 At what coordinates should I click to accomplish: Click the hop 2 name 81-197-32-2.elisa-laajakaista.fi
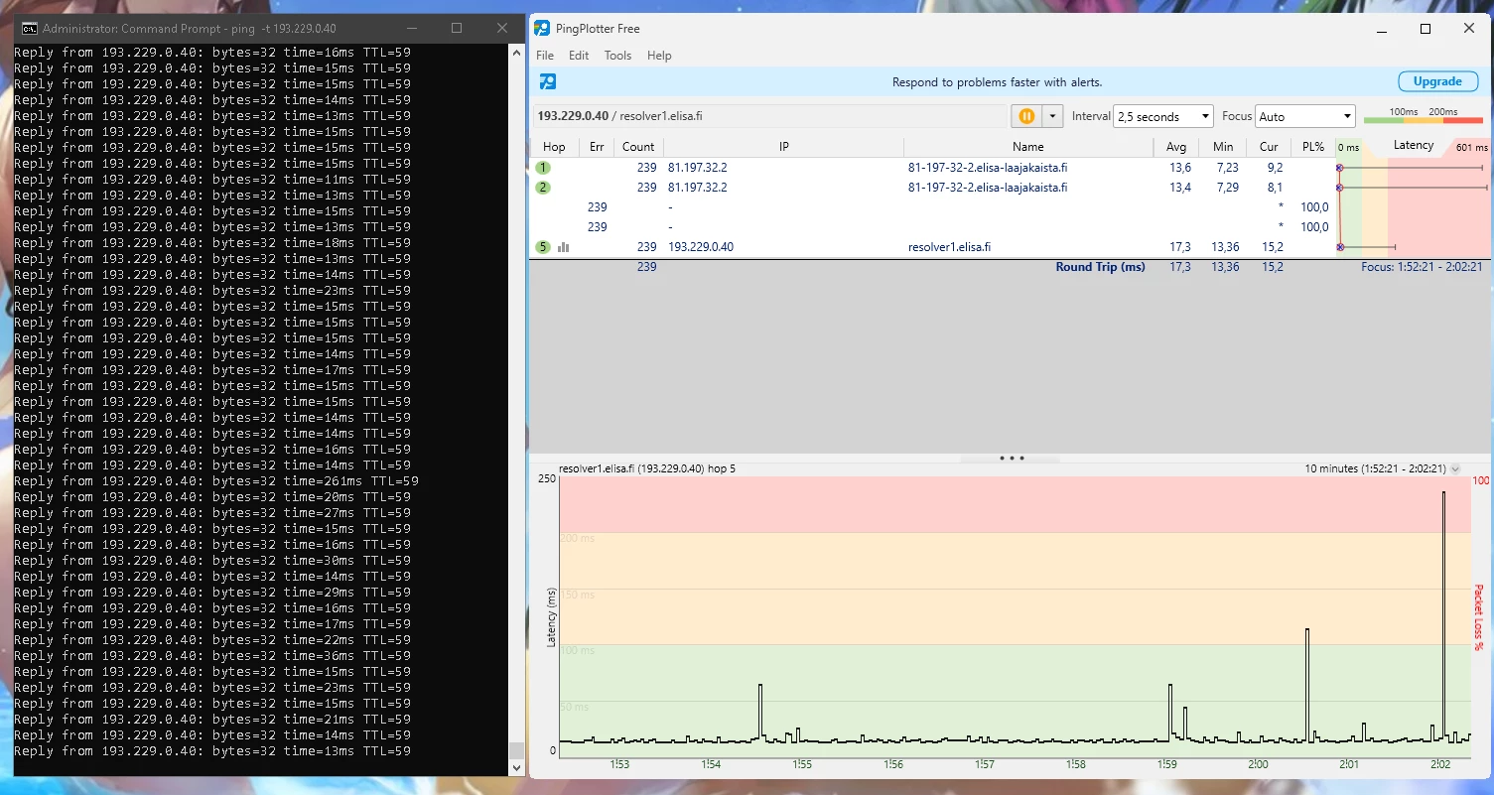point(988,188)
